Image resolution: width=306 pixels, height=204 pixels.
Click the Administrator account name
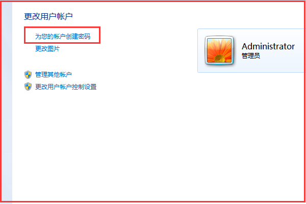coord(268,46)
